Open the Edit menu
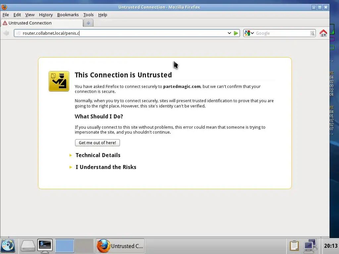The width and height of the screenshot is (339, 254). [x=17, y=15]
